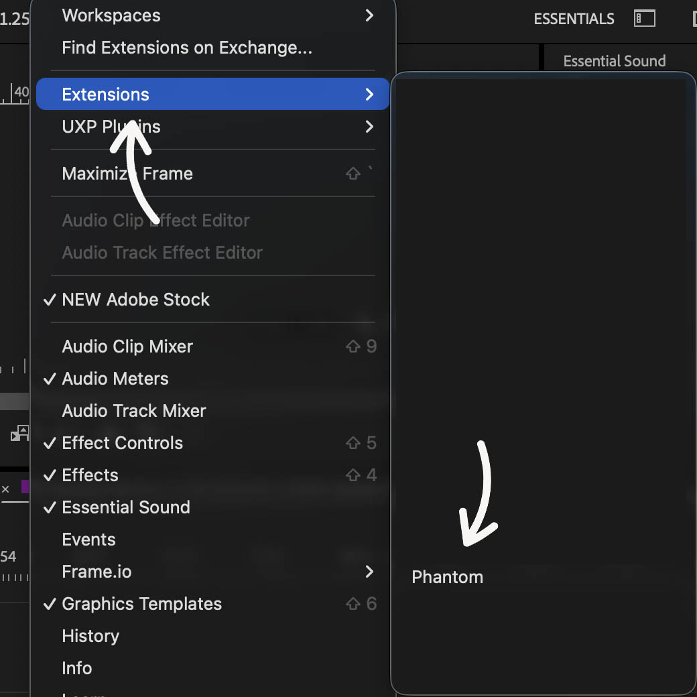Open the Events panel
697x697 pixels.
88,539
